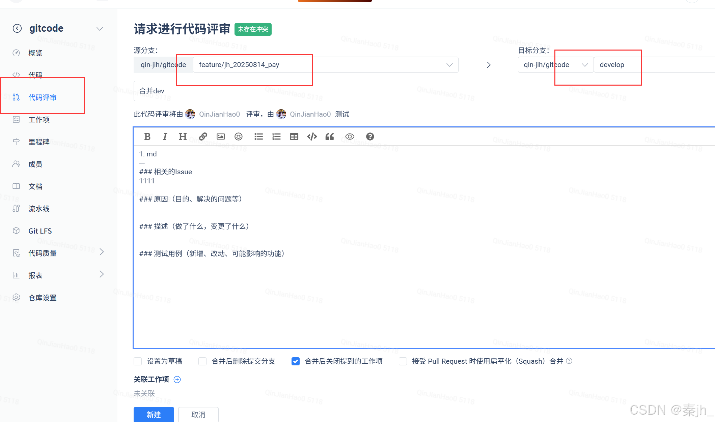Toggle preview with the eye icon
715x422 pixels.
pyautogui.click(x=350, y=137)
